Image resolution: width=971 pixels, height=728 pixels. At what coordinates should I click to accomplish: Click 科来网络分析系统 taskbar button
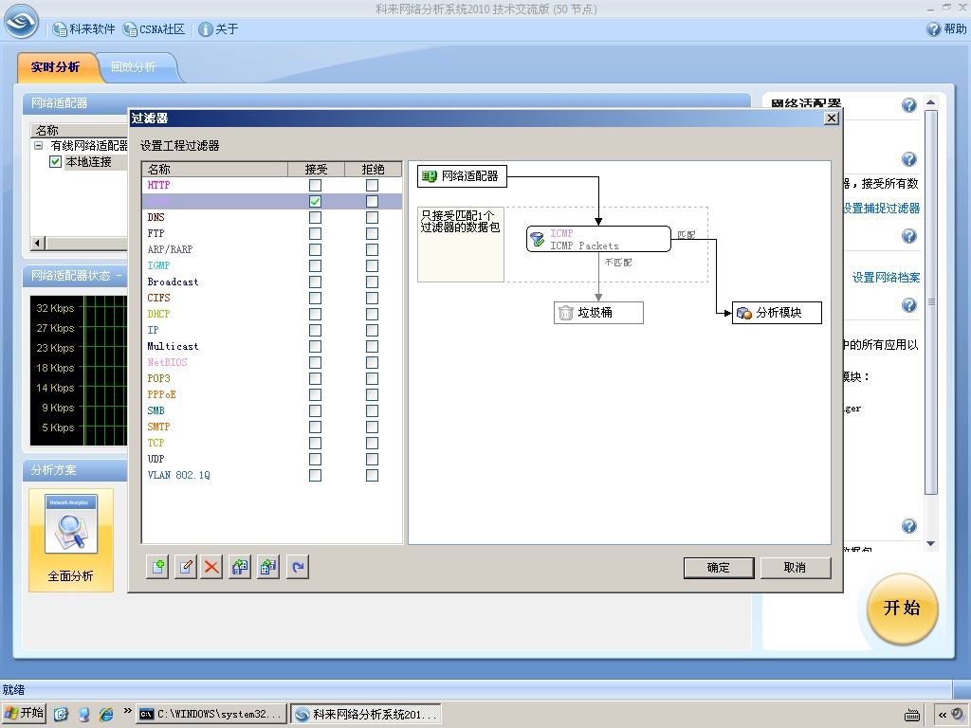(367, 715)
